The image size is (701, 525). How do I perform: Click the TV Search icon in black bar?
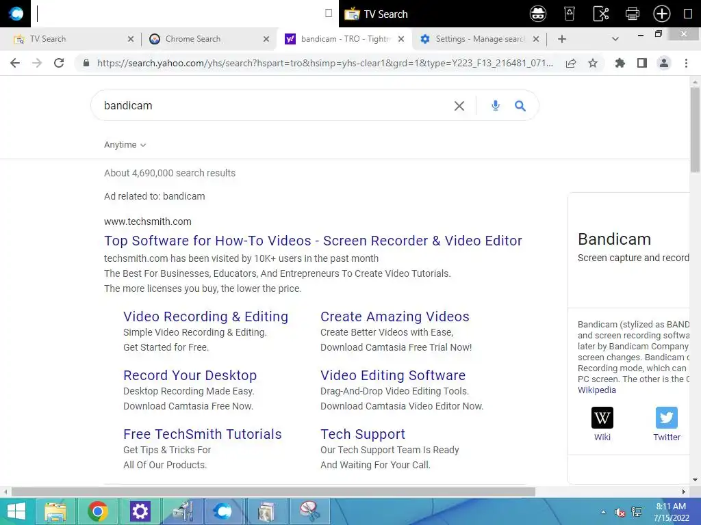pos(352,14)
